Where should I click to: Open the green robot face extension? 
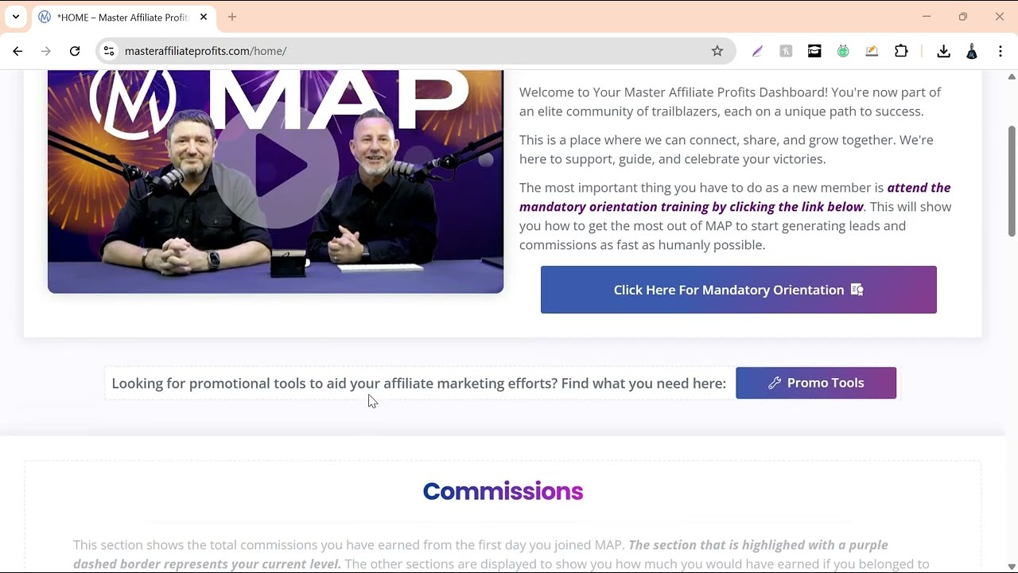point(843,51)
